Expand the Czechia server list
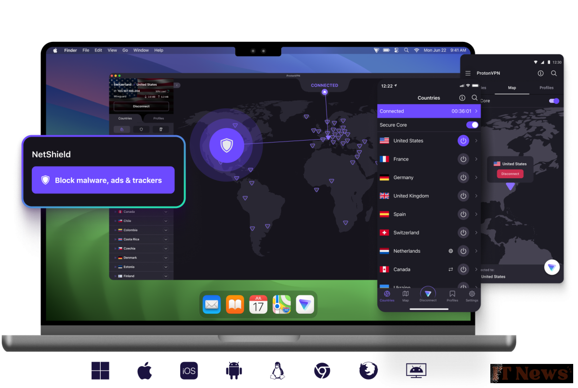 [x=166, y=248]
